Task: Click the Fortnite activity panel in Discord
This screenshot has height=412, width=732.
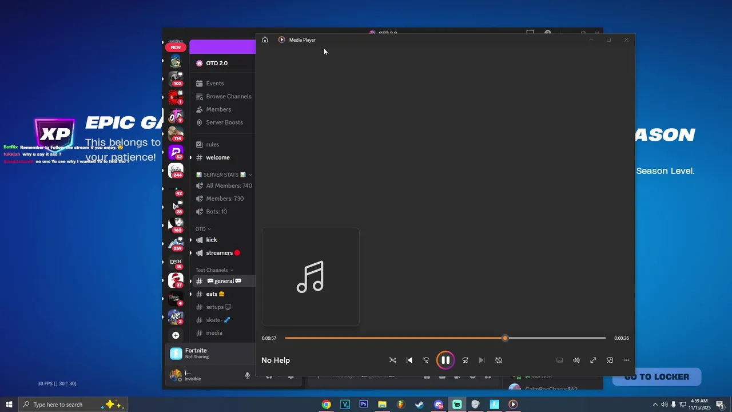Action: point(210,354)
